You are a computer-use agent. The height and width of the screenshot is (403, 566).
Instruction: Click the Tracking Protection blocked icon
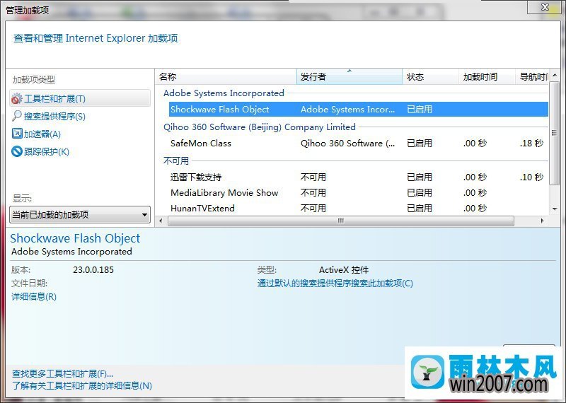click(x=17, y=151)
